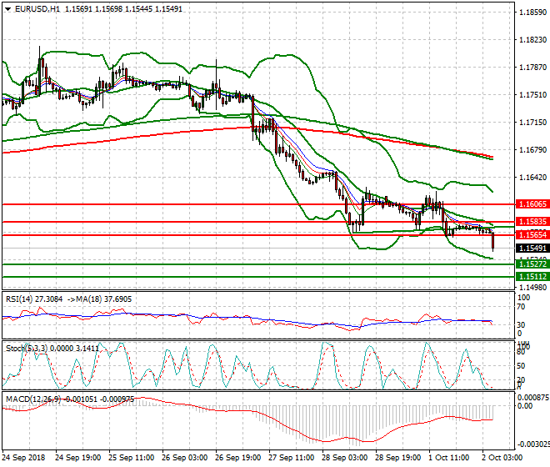Click the 25 Sep 11:00 time axis label
The height and width of the screenshot is (467, 550).
[131, 458]
